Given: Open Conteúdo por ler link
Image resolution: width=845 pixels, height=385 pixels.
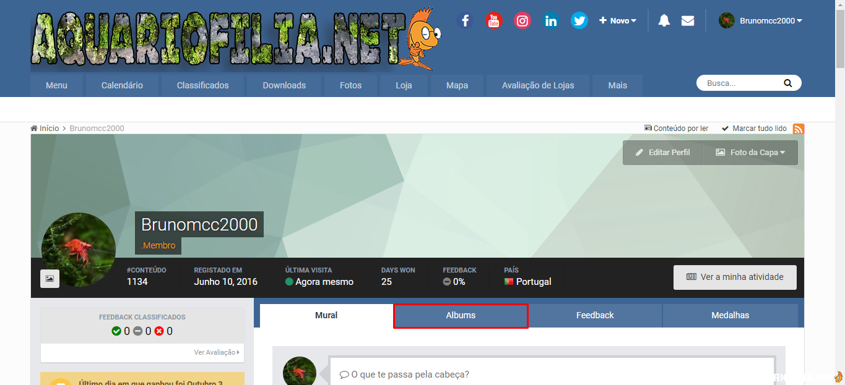Looking at the screenshot, I should coord(676,128).
